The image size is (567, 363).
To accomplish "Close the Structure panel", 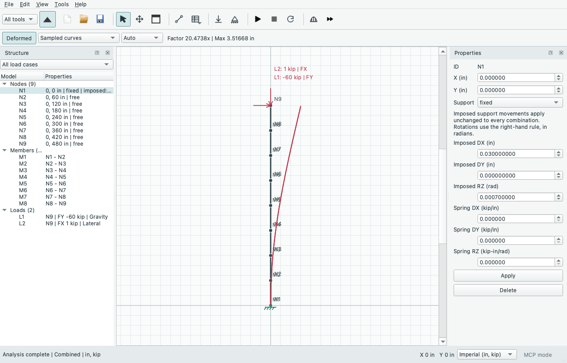I will tap(108, 53).
